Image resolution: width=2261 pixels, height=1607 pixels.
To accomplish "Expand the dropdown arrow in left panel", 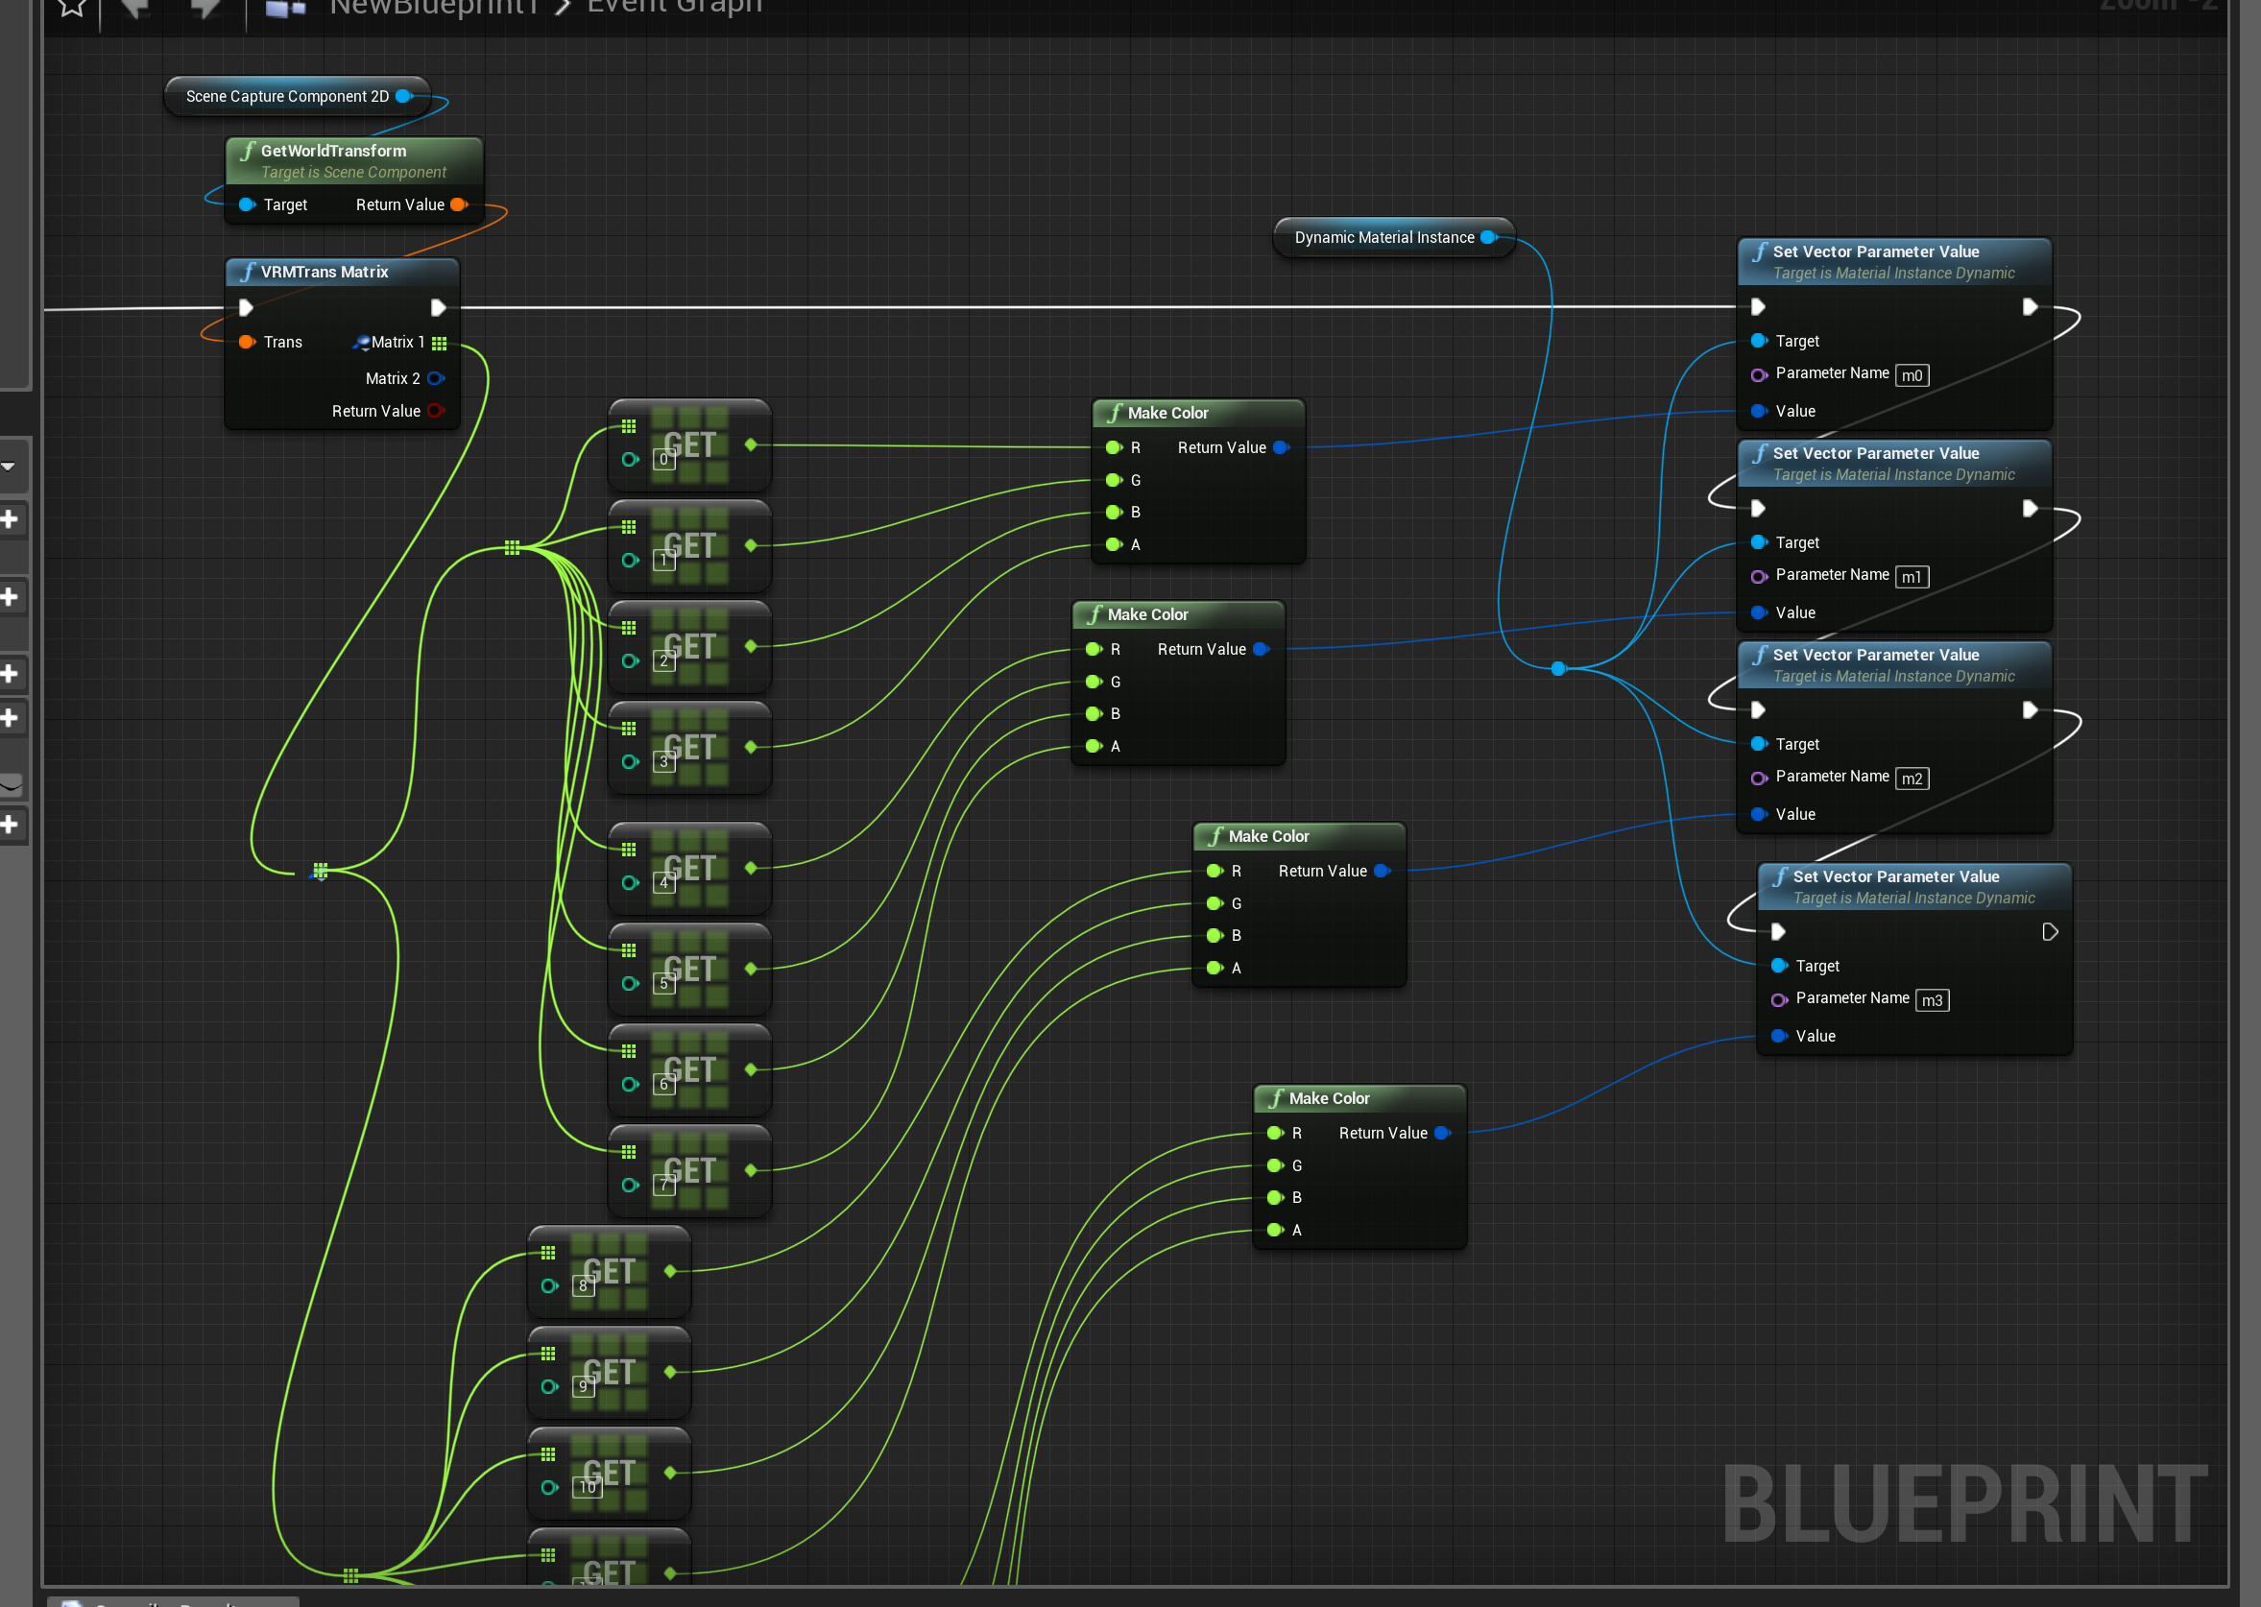I will (x=8, y=467).
